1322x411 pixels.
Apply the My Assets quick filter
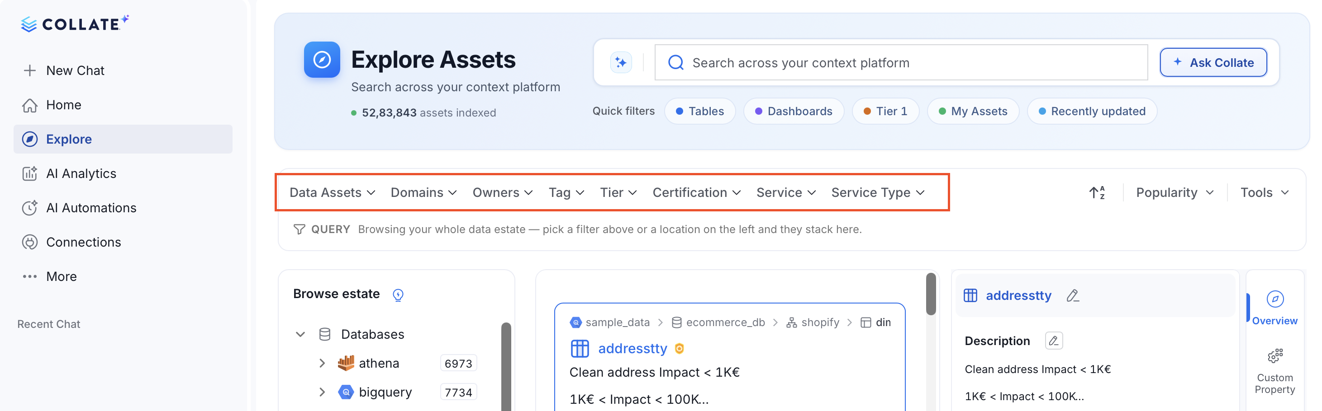click(x=973, y=111)
